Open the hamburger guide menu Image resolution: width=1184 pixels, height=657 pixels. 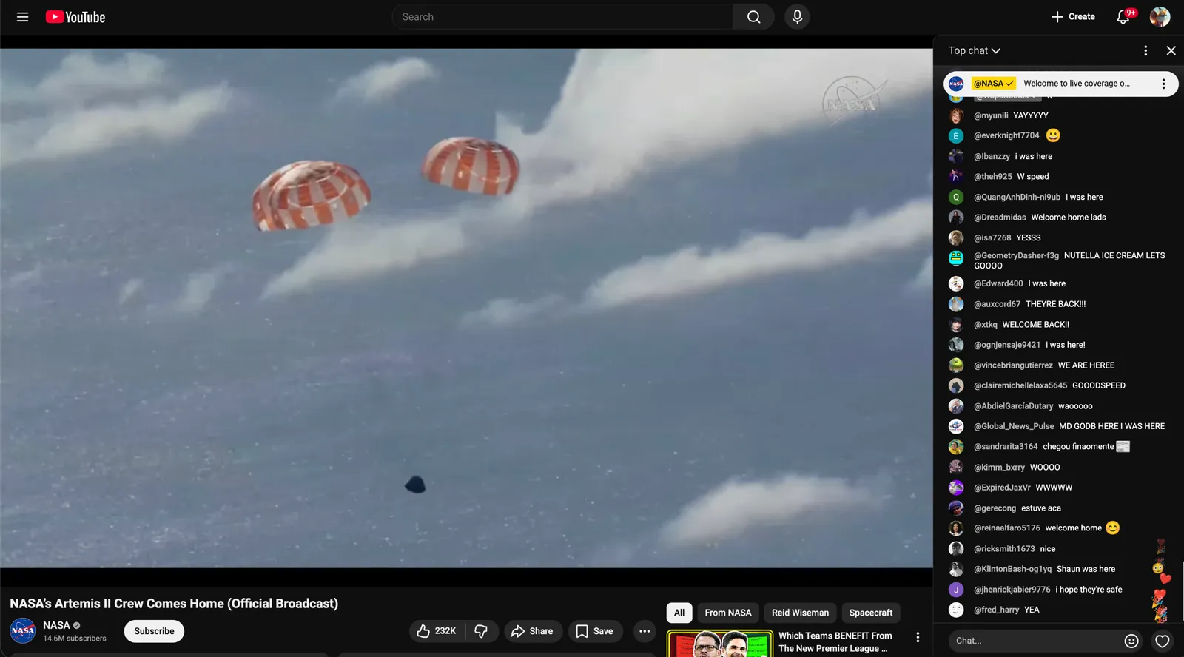(x=22, y=17)
